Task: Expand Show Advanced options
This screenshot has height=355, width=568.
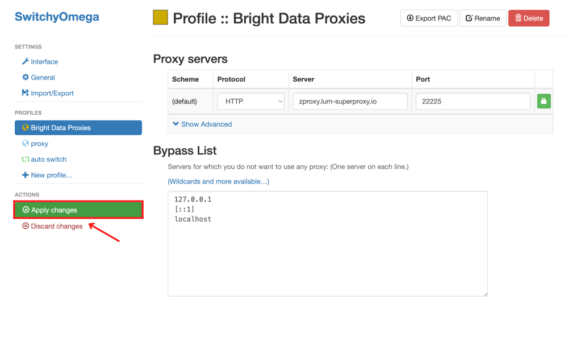Action: pos(206,124)
